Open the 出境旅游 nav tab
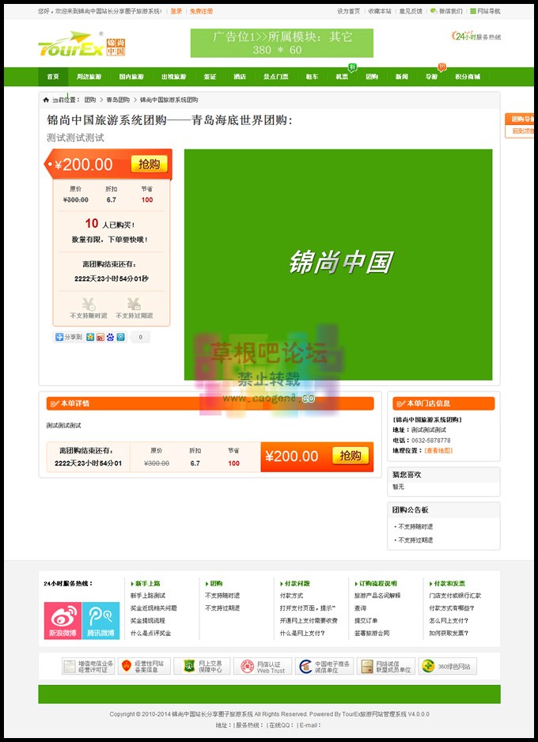538x742 pixels. click(173, 77)
